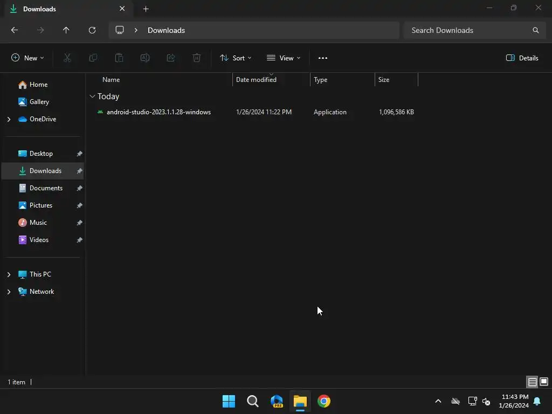Focus the Search Downloads box
Viewport: 552px width, 414px height.
[474, 30]
